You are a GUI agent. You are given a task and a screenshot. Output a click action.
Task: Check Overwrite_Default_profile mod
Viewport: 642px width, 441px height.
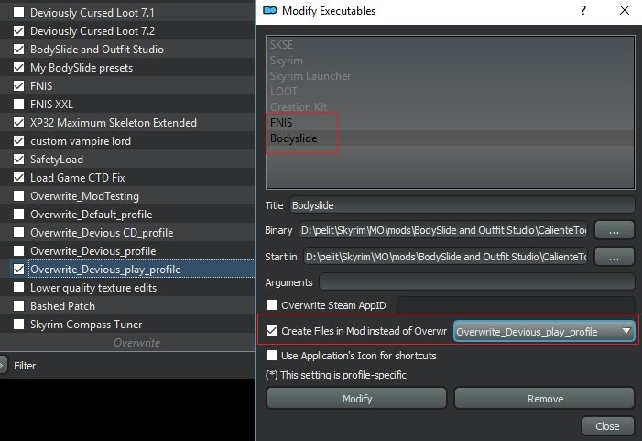(x=19, y=214)
